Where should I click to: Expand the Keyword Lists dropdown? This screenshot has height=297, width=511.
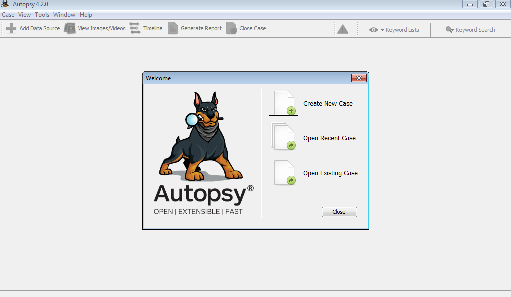395,30
